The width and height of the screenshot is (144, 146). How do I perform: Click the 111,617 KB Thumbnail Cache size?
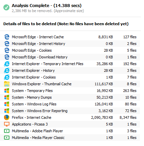click(104, 84)
